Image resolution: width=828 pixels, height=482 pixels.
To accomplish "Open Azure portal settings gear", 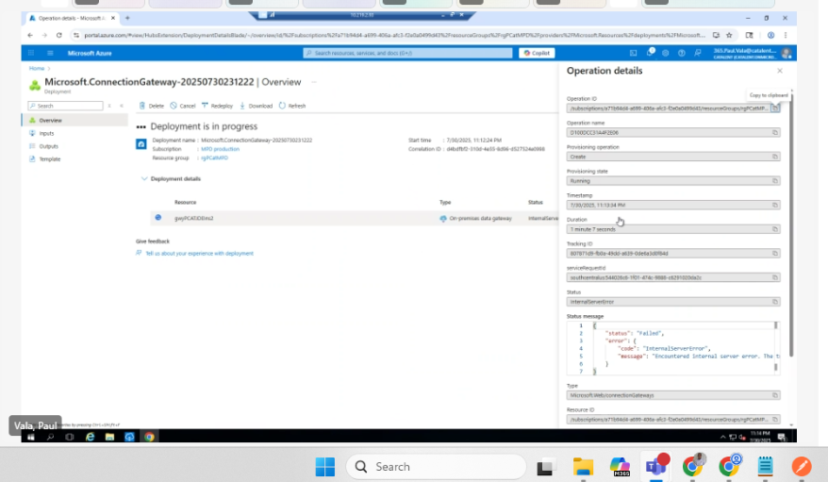I will tap(666, 53).
